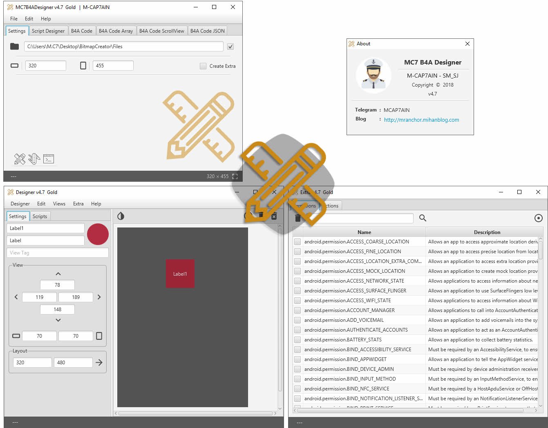Image resolution: width=548 pixels, height=428 pixels.
Task: Click the View Tag input field
Action: (x=57, y=253)
